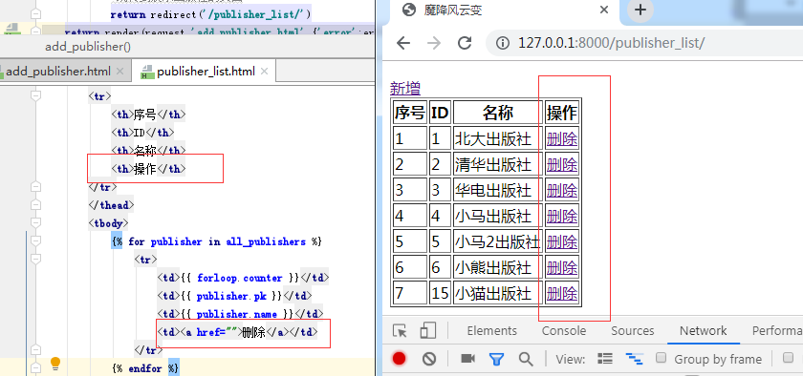Select the 魔降风云变 browser tab
The image size is (803, 376).
tap(502, 10)
